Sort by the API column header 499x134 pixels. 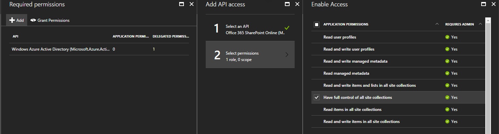pos(15,36)
